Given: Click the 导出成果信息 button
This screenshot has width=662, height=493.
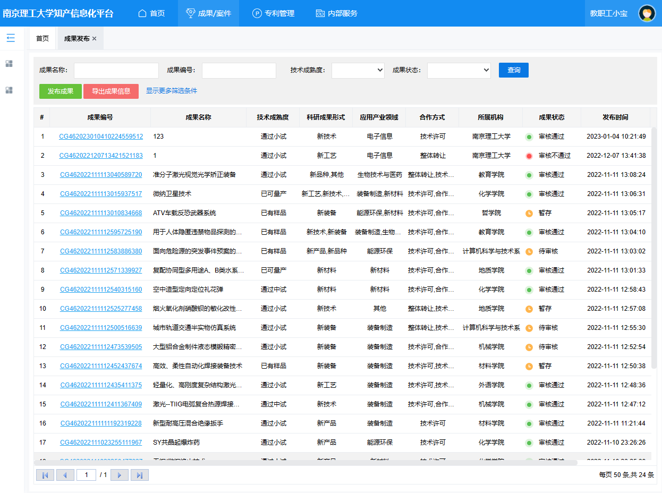Looking at the screenshot, I should tap(111, 91).
